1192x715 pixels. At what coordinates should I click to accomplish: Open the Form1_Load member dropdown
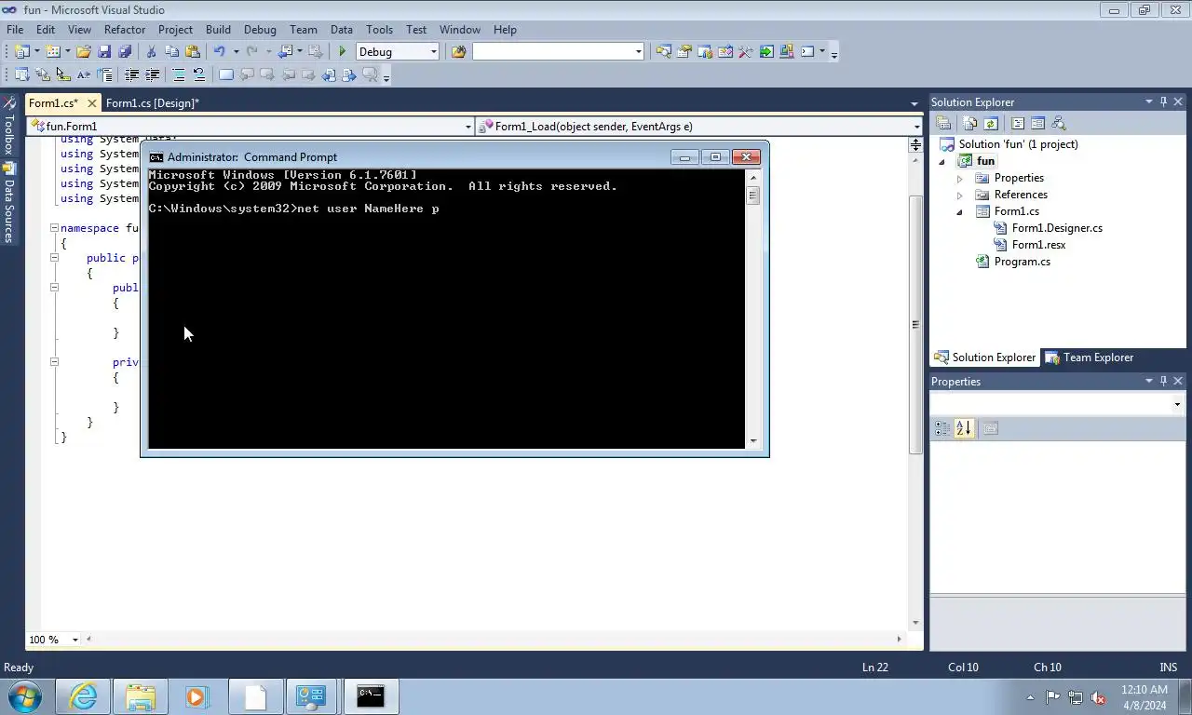[x=916, y=127]
